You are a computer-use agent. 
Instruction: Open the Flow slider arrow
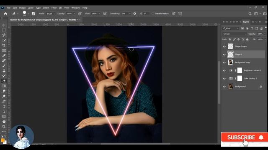(99, 14)
